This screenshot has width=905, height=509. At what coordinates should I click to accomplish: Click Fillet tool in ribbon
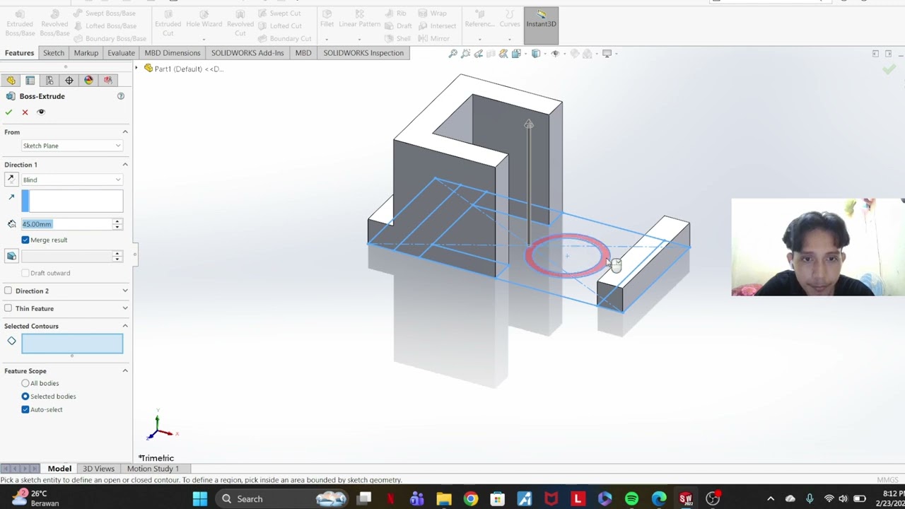pos(327,20)
